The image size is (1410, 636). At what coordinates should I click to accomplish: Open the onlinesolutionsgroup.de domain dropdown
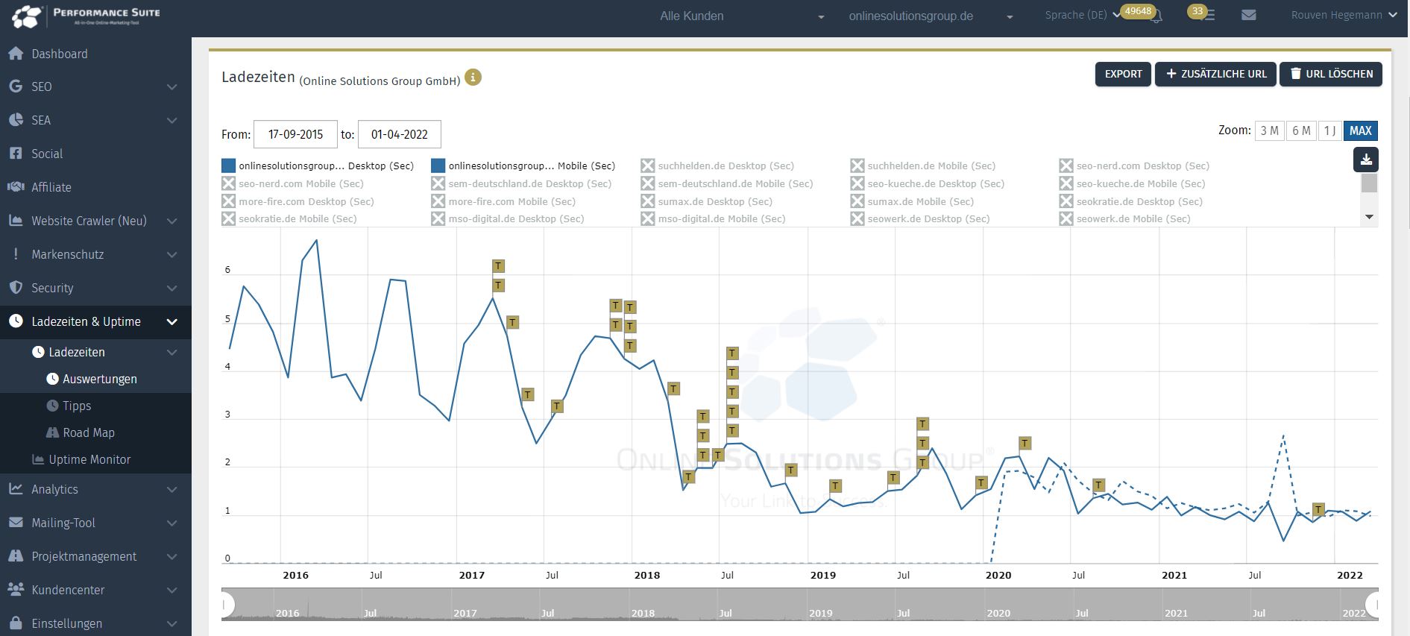[931, 16]
